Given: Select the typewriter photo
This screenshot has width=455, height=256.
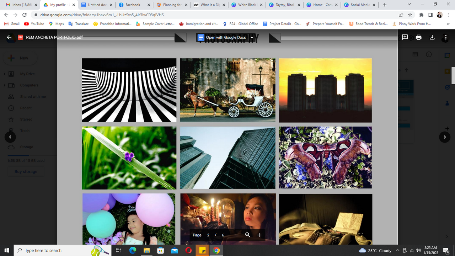Looking at the screenshot, I should tap(326, 219).
